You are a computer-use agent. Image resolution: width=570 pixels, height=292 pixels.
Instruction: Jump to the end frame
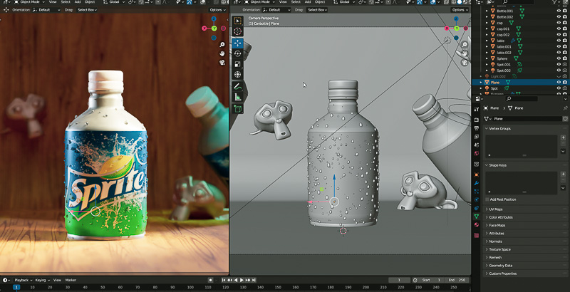pyautogui.click(x=254, y=280)
